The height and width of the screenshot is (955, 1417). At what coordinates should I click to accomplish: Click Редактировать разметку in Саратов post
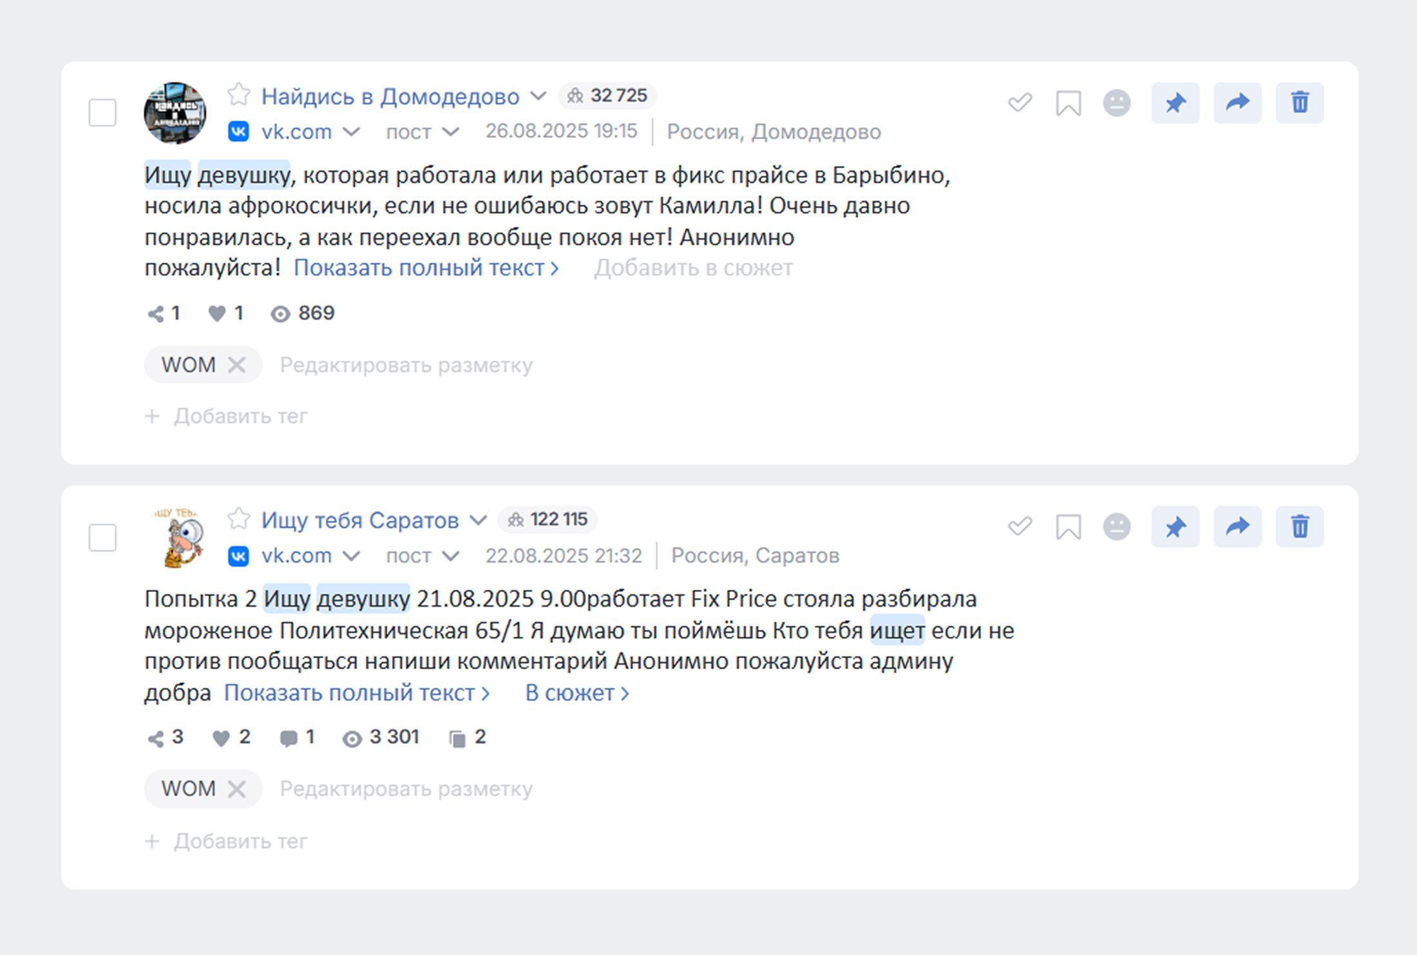point(406,789)
